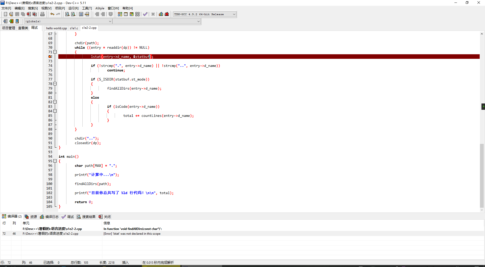Viewport: 485px width, 267px height.
Task: Open the 编译日志 bottom tab
Action: 49,217
